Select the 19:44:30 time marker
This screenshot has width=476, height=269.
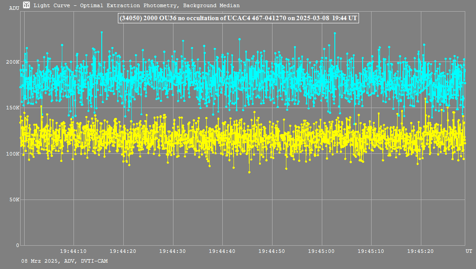[x=173, y=252]
